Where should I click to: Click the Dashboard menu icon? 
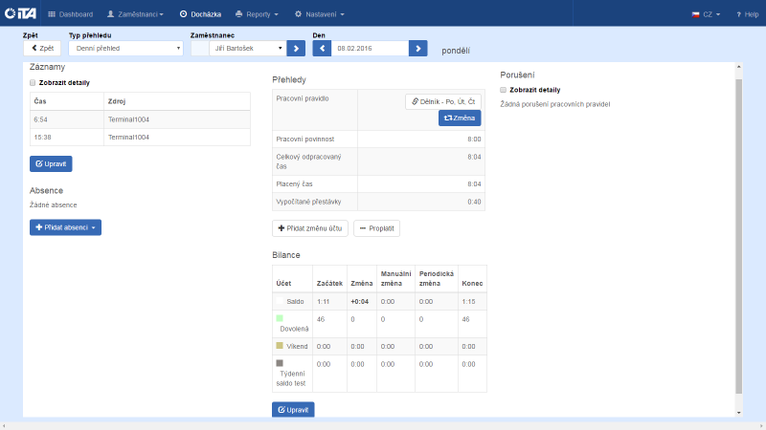pos(52,14)
